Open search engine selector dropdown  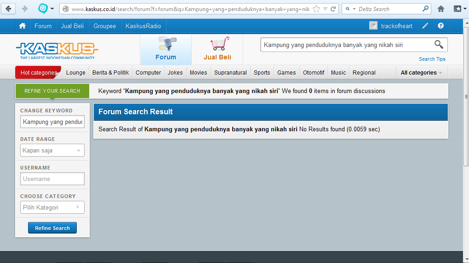pos(350,9)
